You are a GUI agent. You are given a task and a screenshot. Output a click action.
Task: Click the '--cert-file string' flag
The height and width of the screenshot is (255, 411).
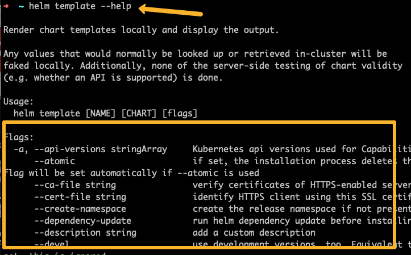coord(80,197)
